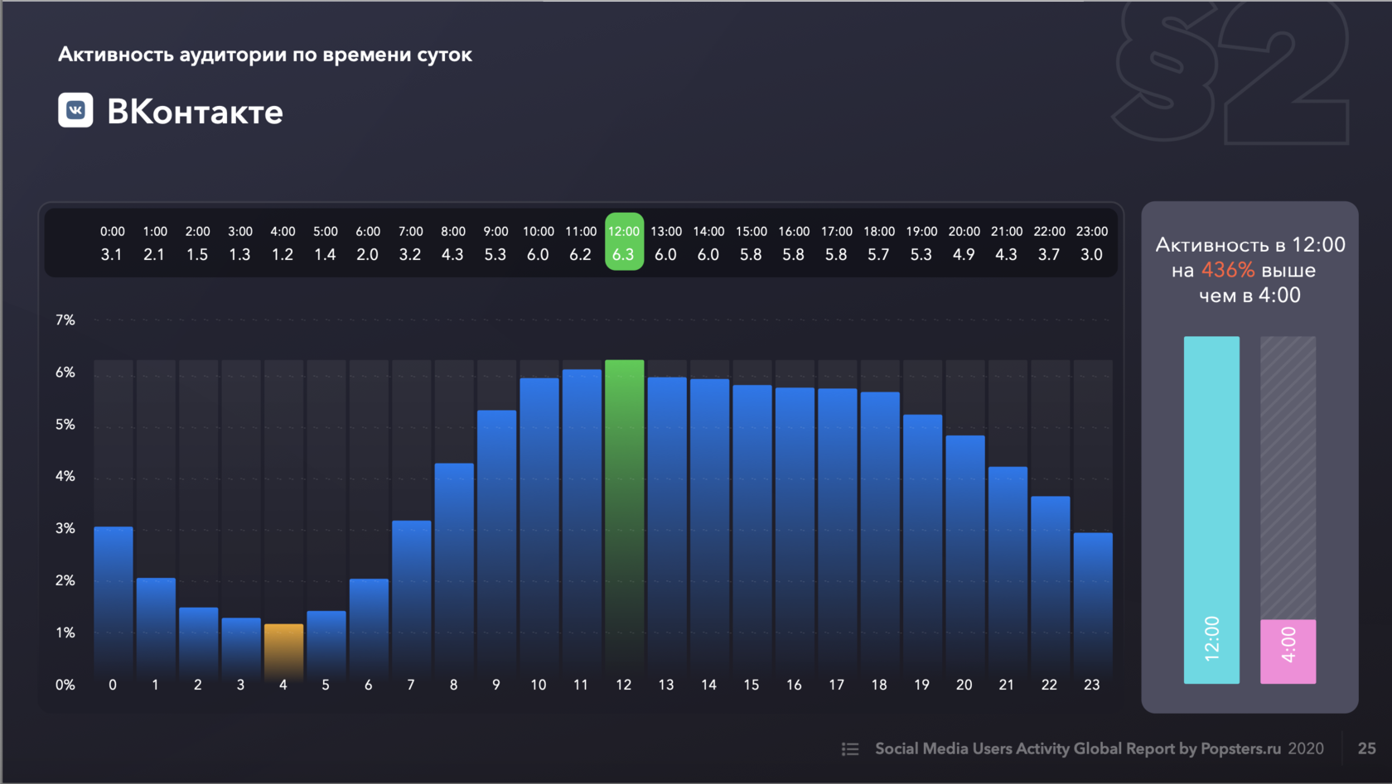Viewport: 1392px width, 784px height.
Task: Click the 1:00 value 2.1 in table
Action: click(x=154, y=255)
